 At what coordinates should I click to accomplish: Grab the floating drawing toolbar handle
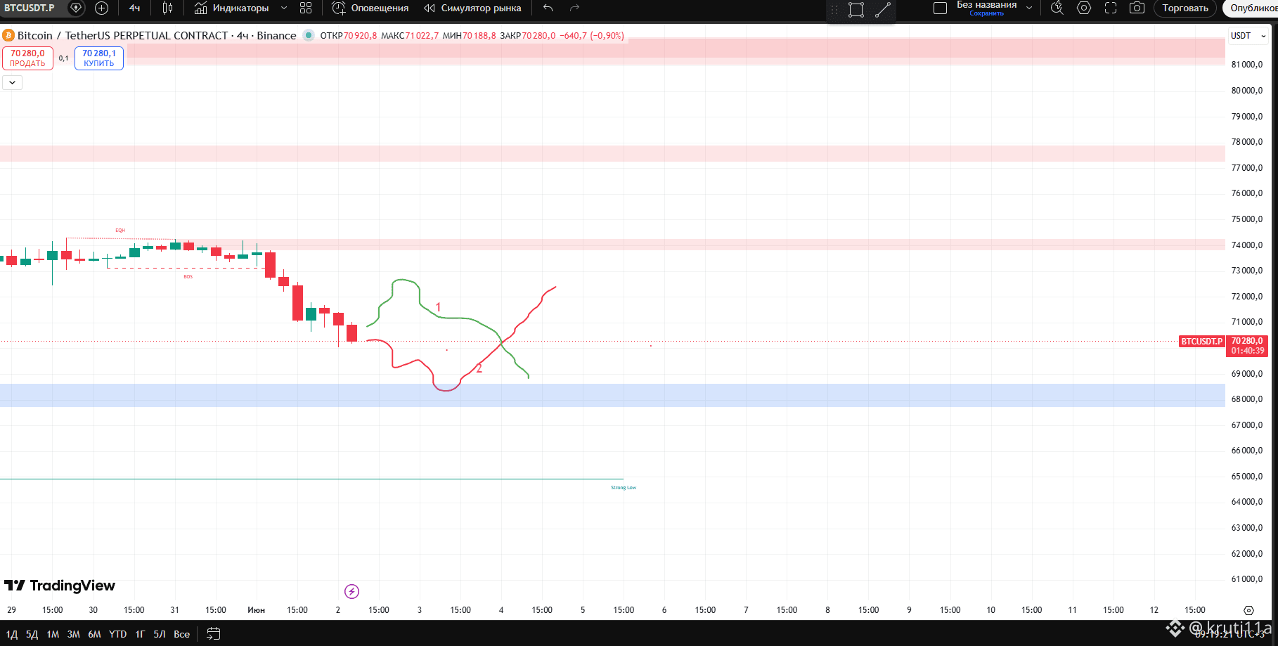(834, 10)
